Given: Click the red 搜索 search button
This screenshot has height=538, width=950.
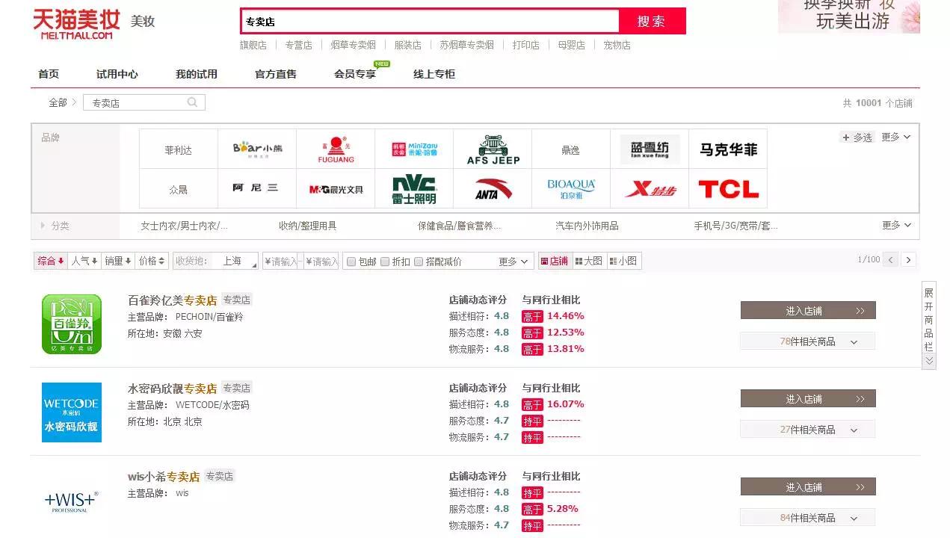Looking at the screenshot, I should tap(652, 21).
